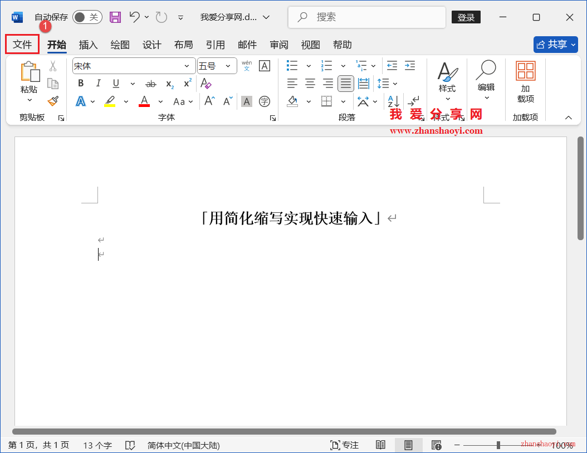Open the phonetic guide (wén) tool
The image size is (587, 453).
247,66
